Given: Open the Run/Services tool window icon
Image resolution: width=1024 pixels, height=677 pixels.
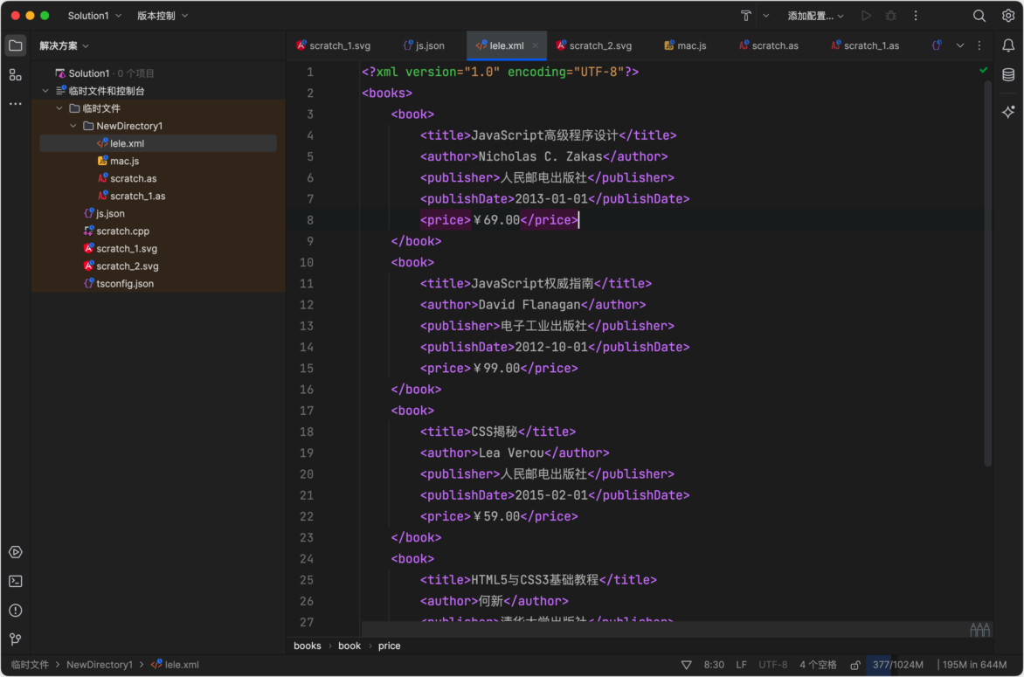Looking at the screenshot, I should (16, 552).
